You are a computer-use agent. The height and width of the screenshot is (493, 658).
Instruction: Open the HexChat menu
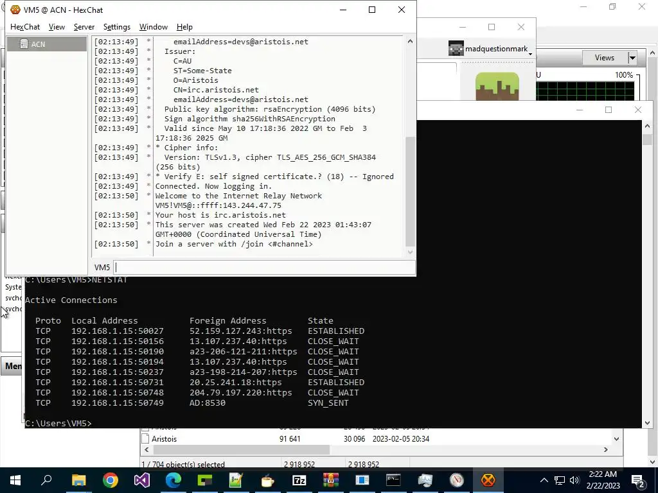[x=25, y=27]
